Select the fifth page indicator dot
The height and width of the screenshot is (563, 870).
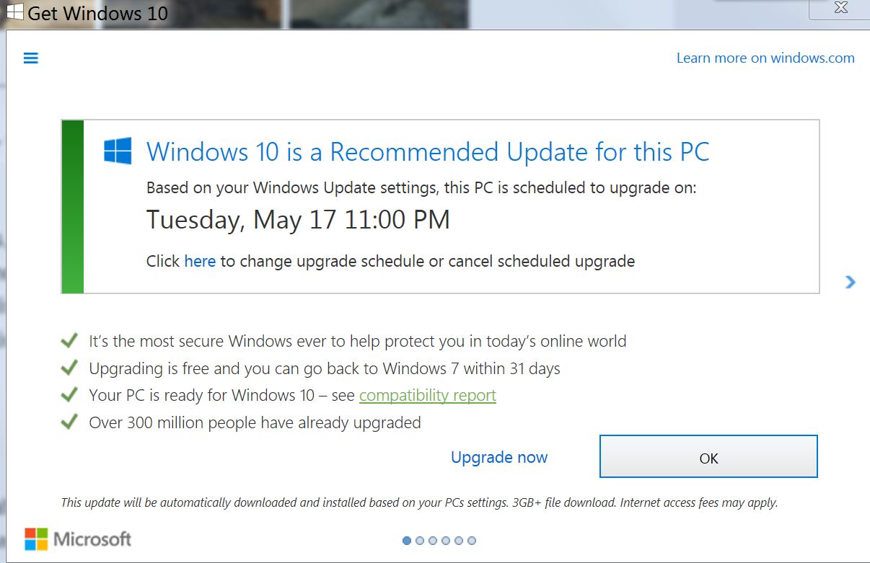coord(459,540)
